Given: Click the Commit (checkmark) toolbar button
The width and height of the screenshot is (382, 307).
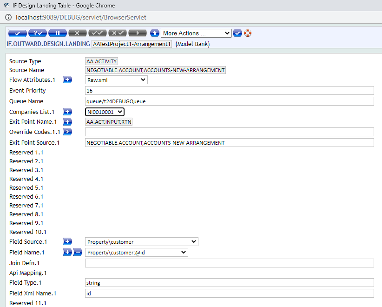Looking at the screenshot, I should click(x=17, y=33).
